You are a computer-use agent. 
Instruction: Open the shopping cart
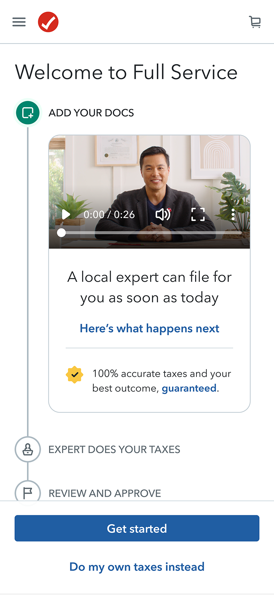coord(255,22)
